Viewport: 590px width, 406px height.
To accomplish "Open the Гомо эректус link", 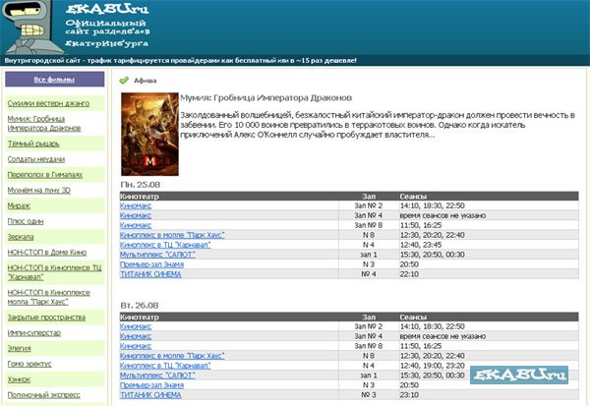I will pyautogui.click(x=29, y=364).
